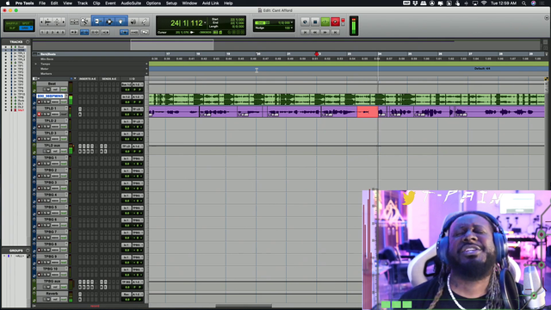Toggle record enable on TPLD 1 track
Image resolution: width=551 pixels, height=310 pixels.
(x=39, y=115)
